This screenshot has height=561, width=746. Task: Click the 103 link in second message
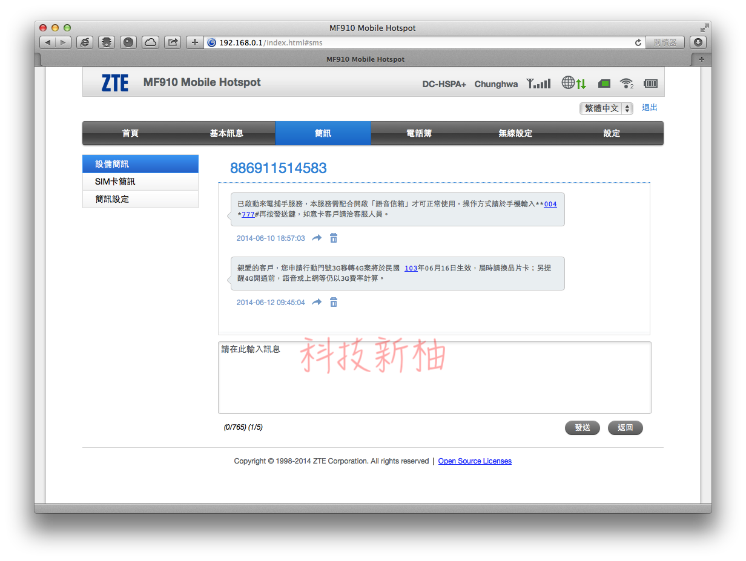click(411, 268)
